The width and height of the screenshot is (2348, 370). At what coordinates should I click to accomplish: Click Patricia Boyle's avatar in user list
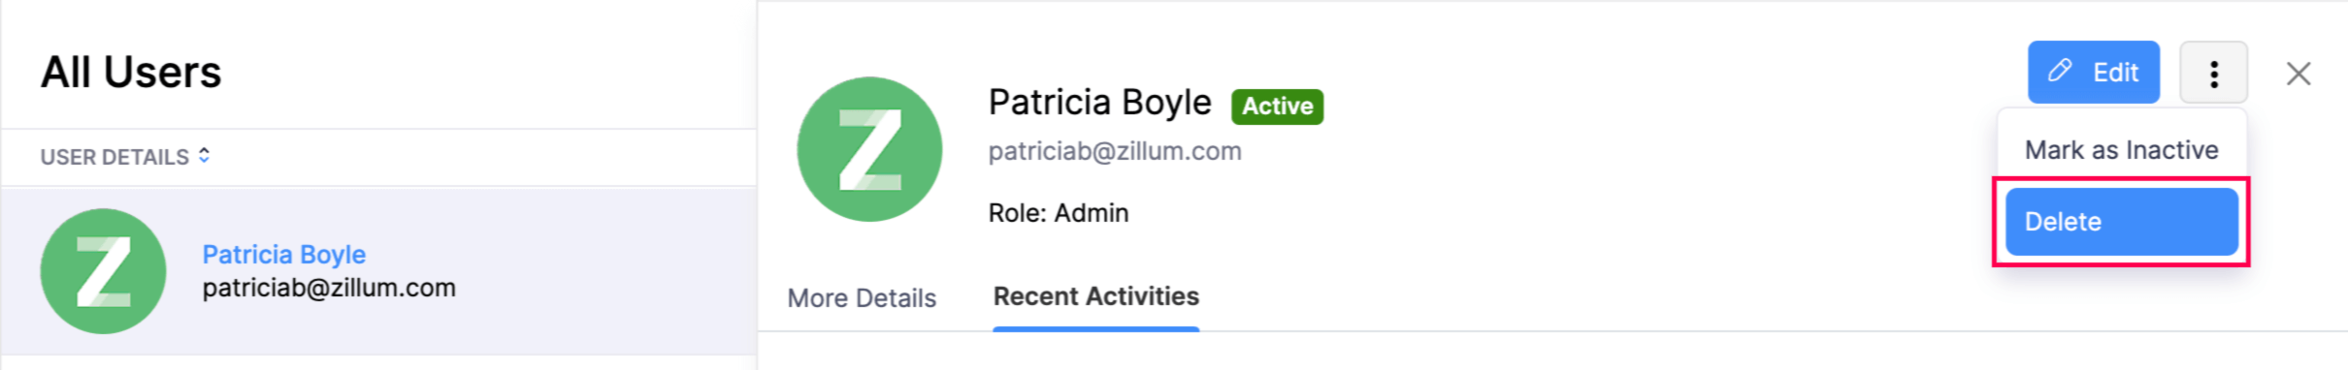[103, 271]
